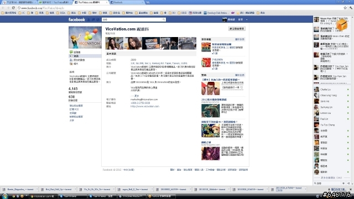Viewport: 354px width, 199px height.
Task: Chat with Paul Lin in the chat sidebar
Action: (x=332, y=119)
